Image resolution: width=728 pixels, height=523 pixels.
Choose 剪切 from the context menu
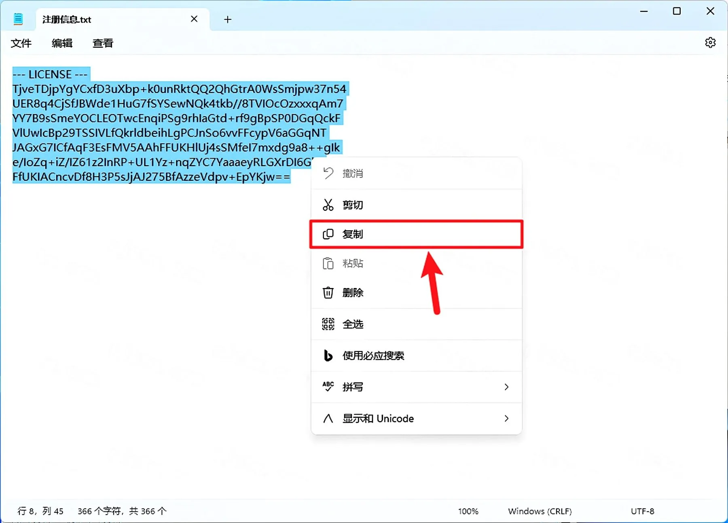[x=416, y=205]
